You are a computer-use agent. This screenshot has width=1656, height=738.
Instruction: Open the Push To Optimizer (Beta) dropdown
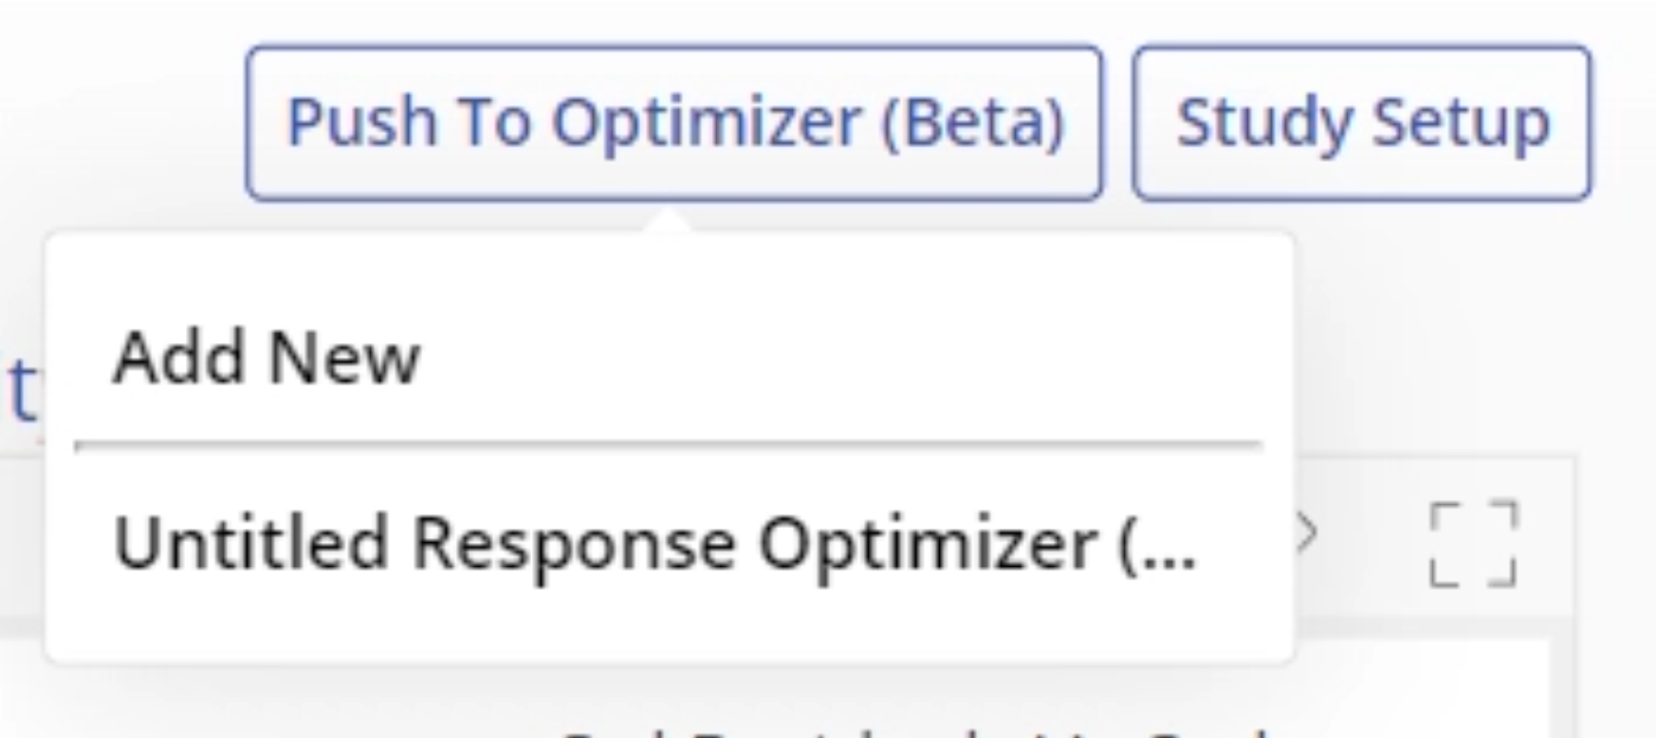pyautogui.click(x=674, y=123)
